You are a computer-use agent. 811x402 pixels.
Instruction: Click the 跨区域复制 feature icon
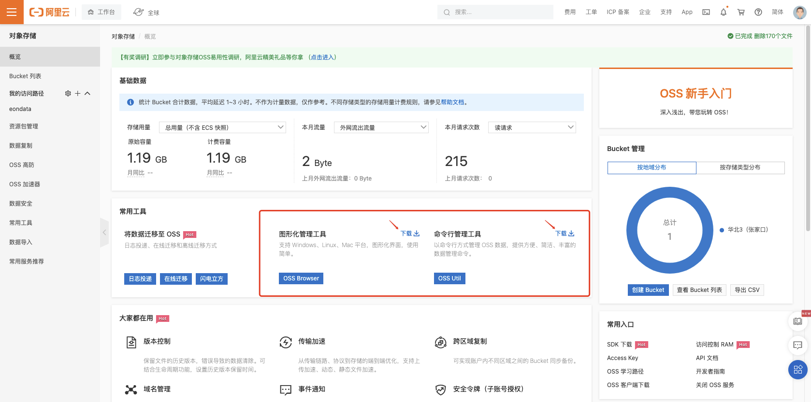tap(441, 342)
